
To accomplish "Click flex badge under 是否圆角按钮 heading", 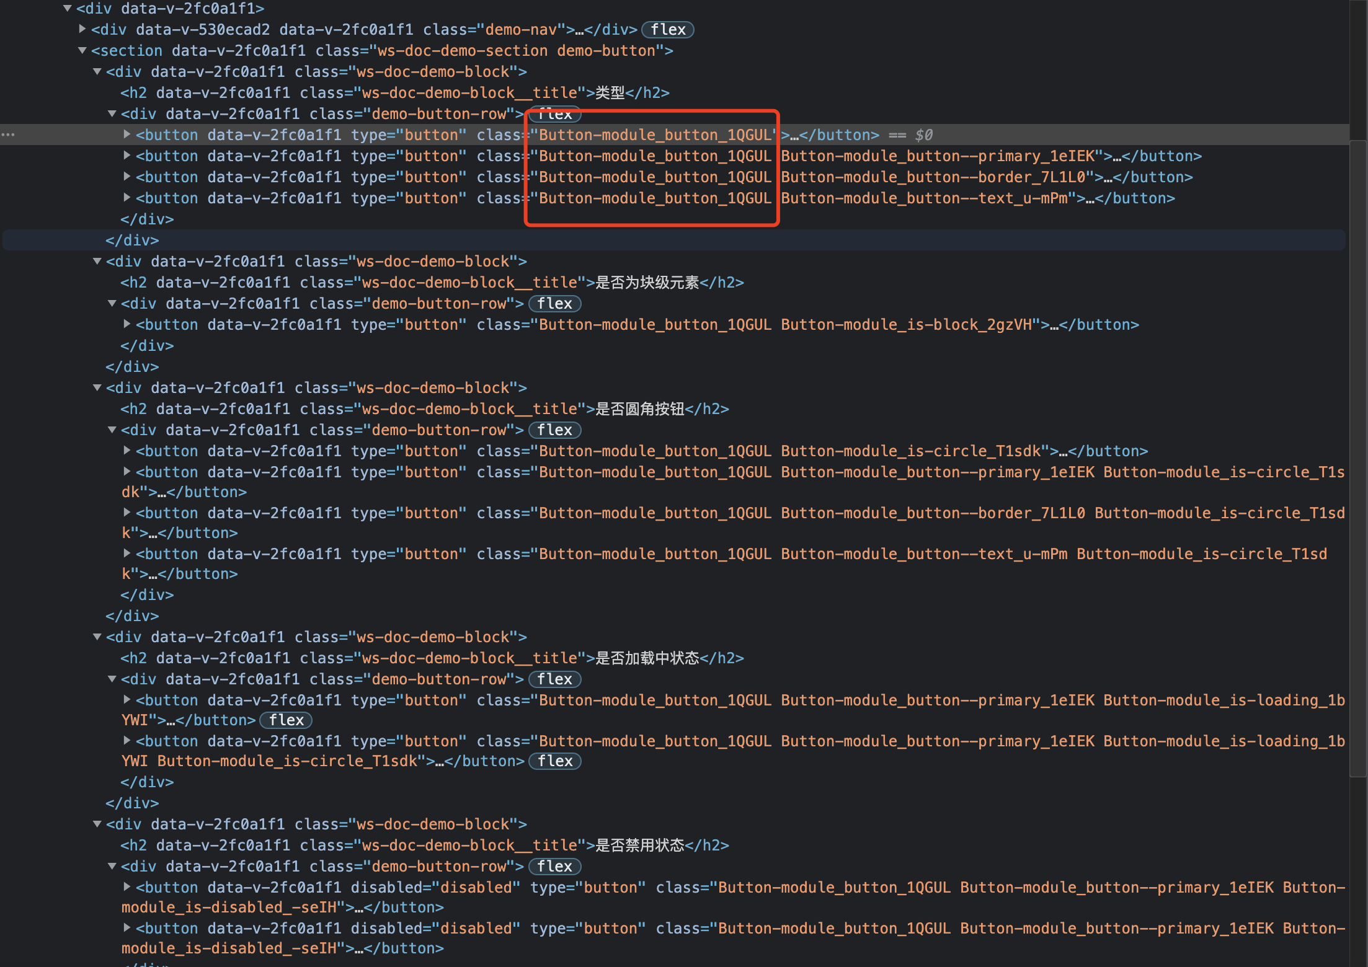I will point(554,430).
